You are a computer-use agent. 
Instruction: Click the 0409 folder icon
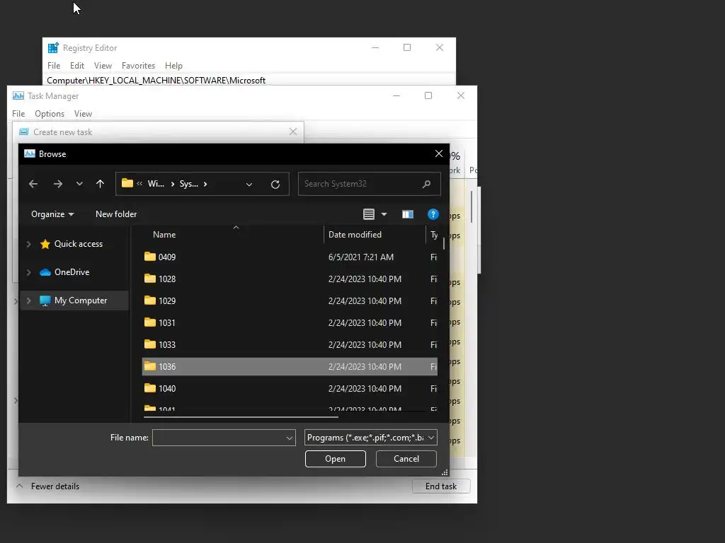(x=150, y=257)
